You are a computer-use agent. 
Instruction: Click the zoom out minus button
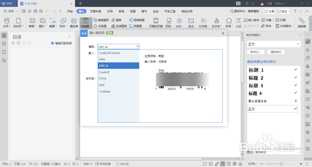pos(262,164)
